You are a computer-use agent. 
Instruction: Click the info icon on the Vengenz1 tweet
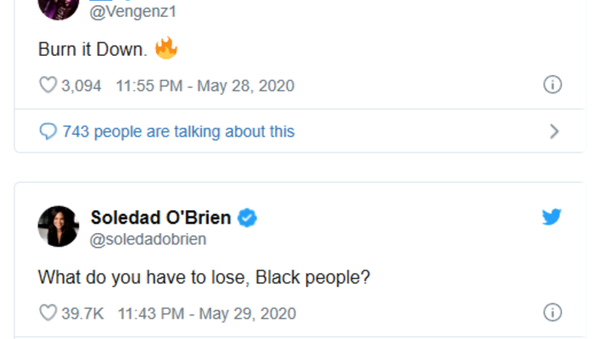(x=552, y=85)
